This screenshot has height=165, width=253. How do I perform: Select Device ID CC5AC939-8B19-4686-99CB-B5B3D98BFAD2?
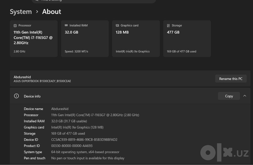[x=84, y=139]
